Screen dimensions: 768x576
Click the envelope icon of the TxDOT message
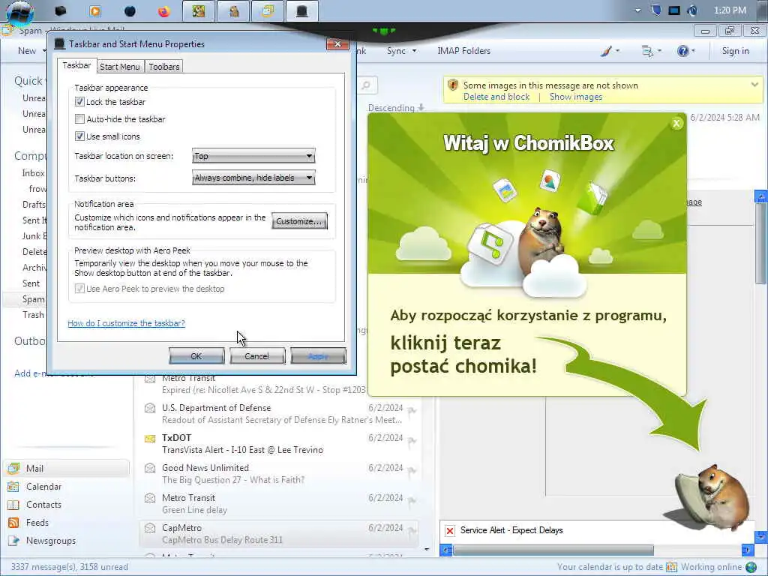tap(150, 438)
